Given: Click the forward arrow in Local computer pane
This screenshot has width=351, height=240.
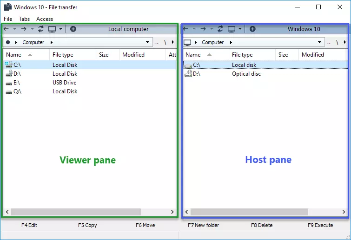Looking at the screenshot, I should 23,29.
